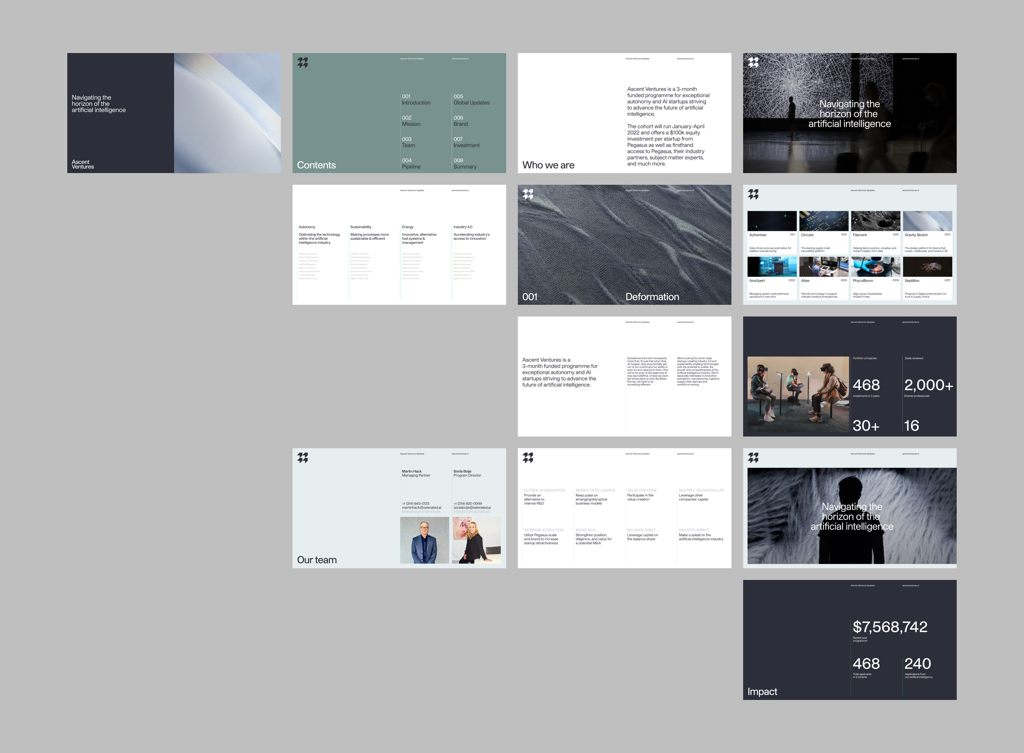Select the 001 Introduction contents entry
Screen dimensions: 1024x753
click(415, 100)
